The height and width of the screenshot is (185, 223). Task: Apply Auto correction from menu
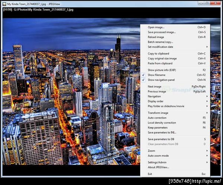(x=175, y=118)
